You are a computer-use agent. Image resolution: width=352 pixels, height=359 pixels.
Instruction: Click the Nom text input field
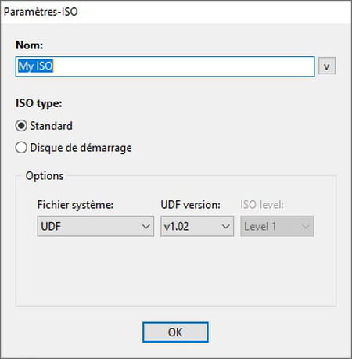[165, 66]
